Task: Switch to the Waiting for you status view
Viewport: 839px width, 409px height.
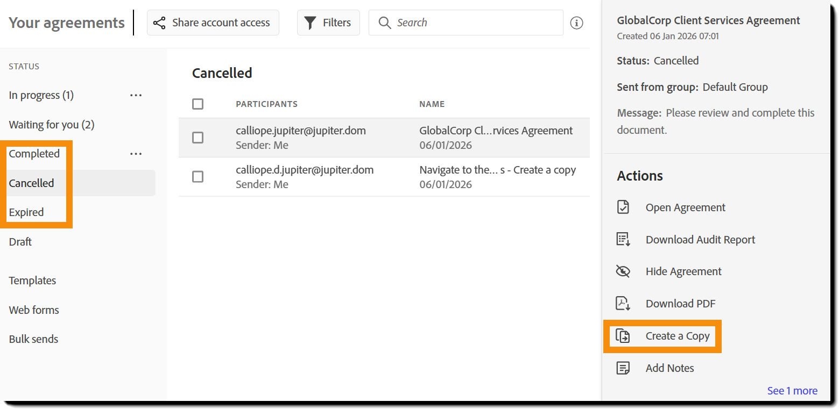Action: [x=51, y=124]
